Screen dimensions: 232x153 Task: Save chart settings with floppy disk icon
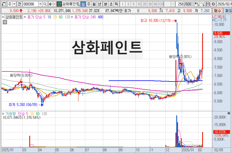pos(208,4)
